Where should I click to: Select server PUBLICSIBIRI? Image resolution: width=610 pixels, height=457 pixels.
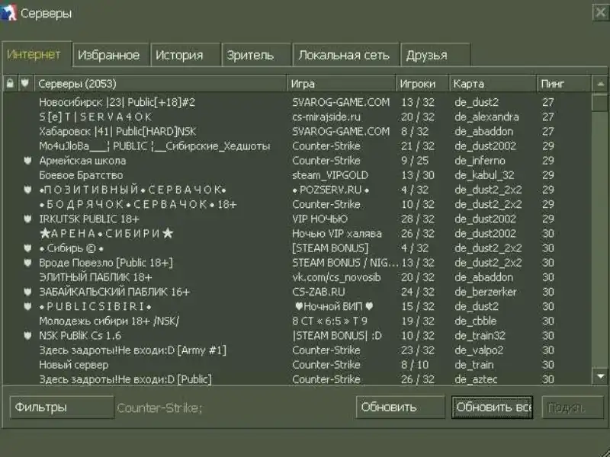[297, 306]
